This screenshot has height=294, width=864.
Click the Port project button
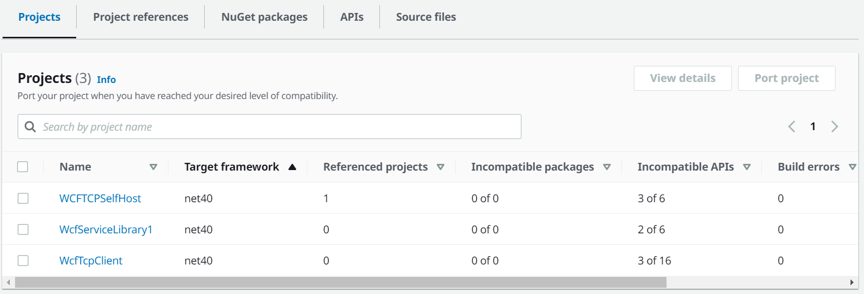(786, 78)
